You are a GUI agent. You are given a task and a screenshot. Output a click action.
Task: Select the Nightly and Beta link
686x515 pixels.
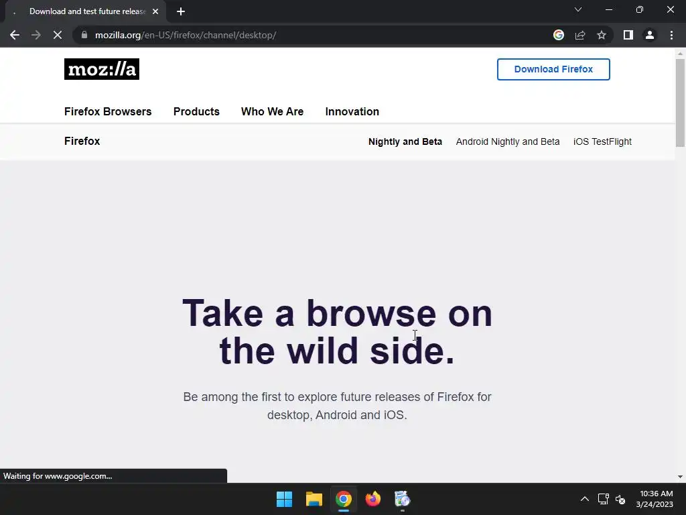pyautogui.click(x=405, y=141)
